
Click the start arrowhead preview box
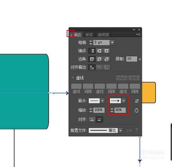point(94,101)
